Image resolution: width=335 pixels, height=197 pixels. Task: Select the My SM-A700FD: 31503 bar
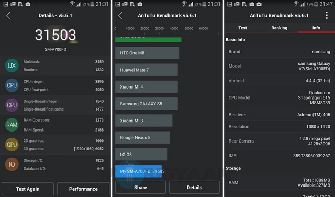tap(138, 171)
